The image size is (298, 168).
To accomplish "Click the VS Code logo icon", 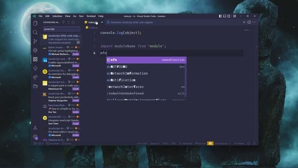I will point(34,16).
